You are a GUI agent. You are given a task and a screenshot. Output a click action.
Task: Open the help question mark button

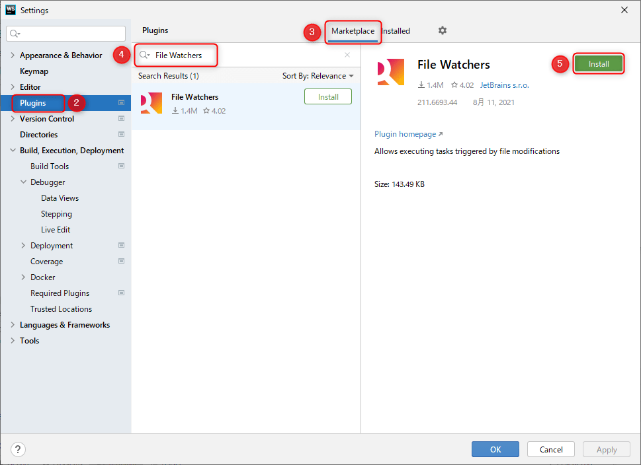[18, 450]
